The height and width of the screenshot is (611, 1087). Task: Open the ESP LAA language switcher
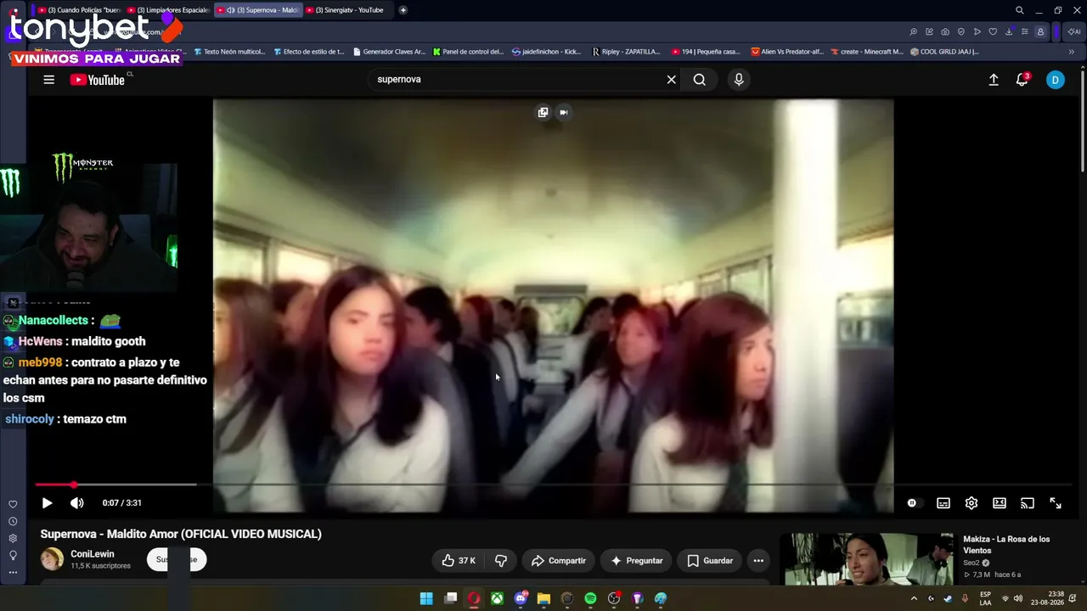(985, 598)
